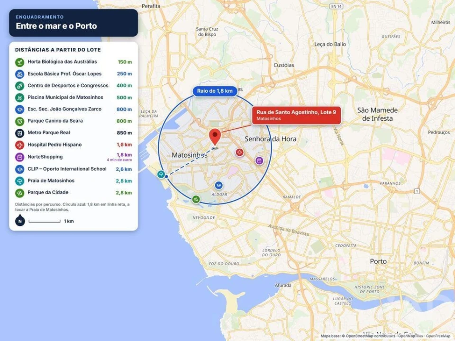The width and height of the screenshot is (455, 341).
Task: Select the Parque Canino da Seara legend icon
Action: click(20, 121)
